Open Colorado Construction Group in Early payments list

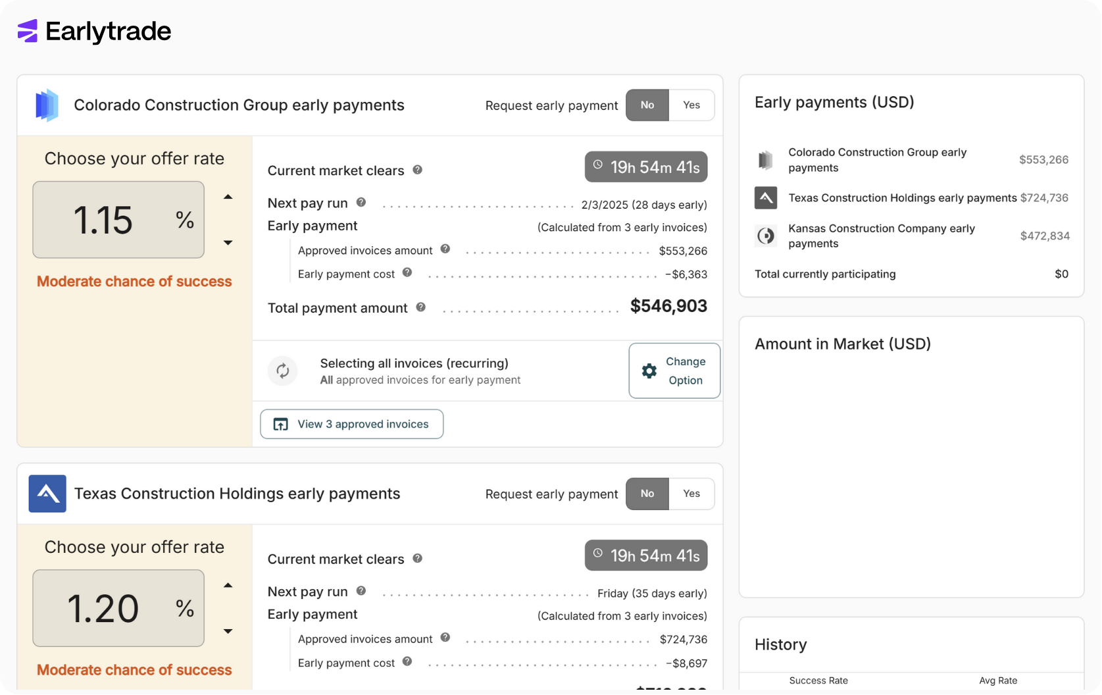877,160
